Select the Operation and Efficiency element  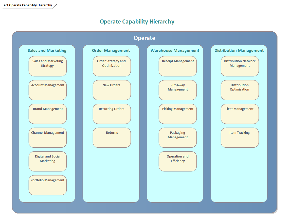177,161
